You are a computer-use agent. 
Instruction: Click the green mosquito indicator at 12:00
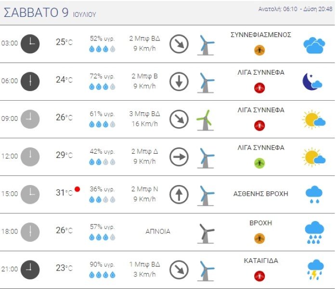[259, 163]
